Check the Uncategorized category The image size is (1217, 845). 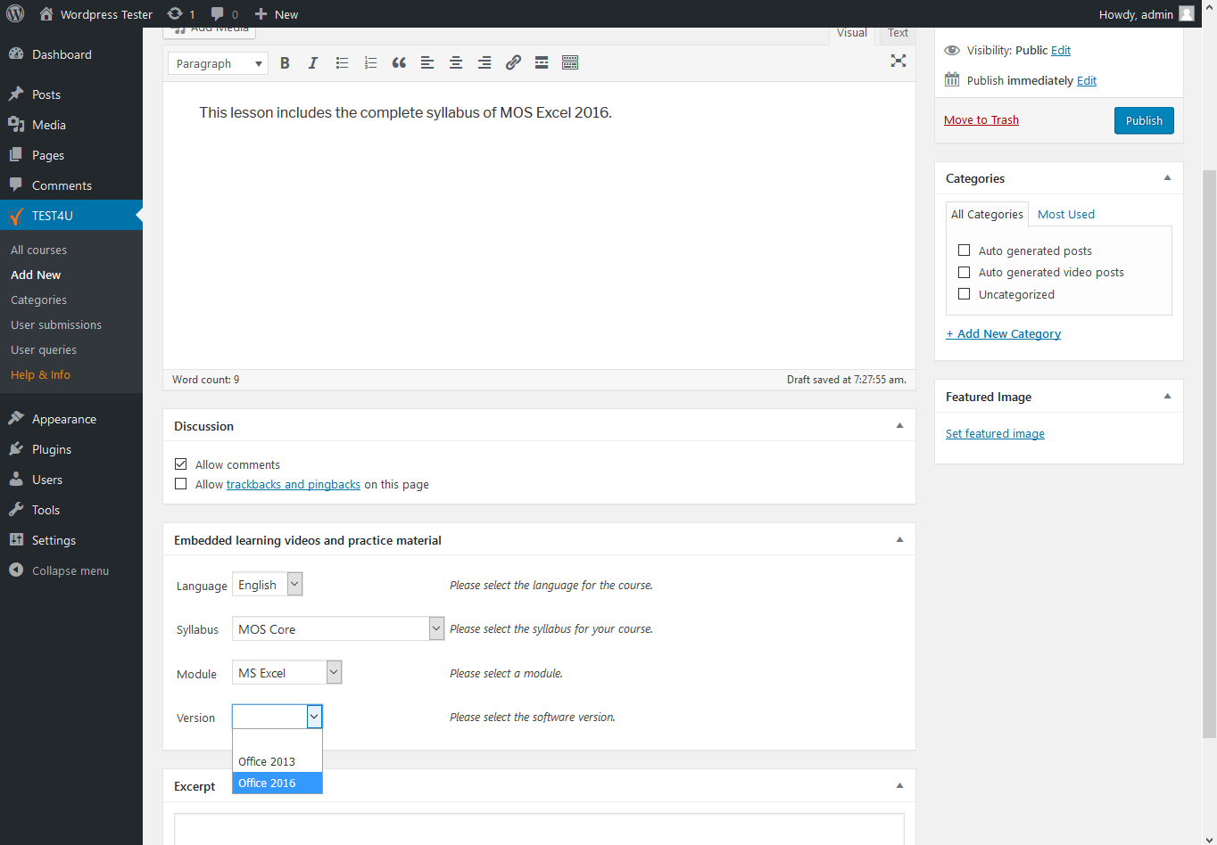coord(964,294)
